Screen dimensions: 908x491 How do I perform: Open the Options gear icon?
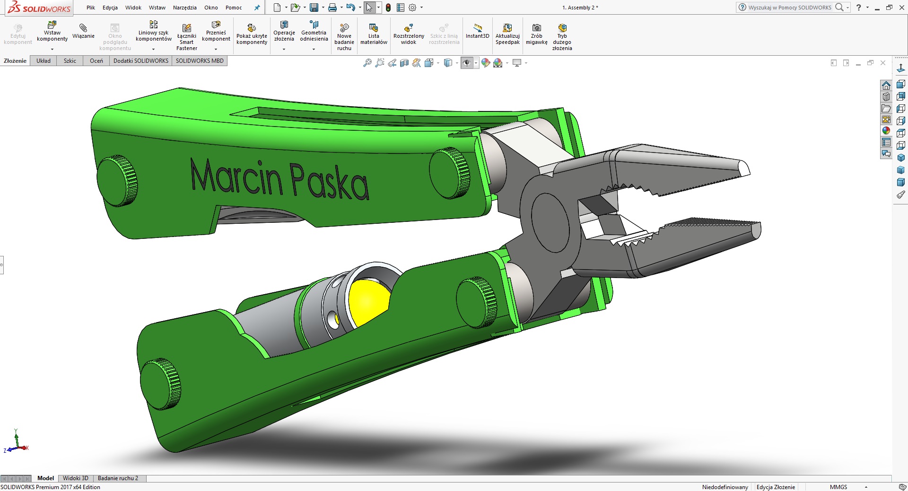click(412, 8)
